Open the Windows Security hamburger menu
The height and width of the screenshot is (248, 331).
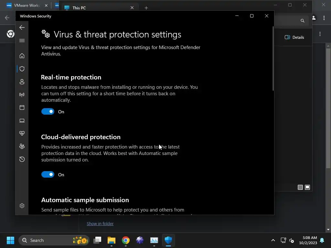click(x=22, y=40)
